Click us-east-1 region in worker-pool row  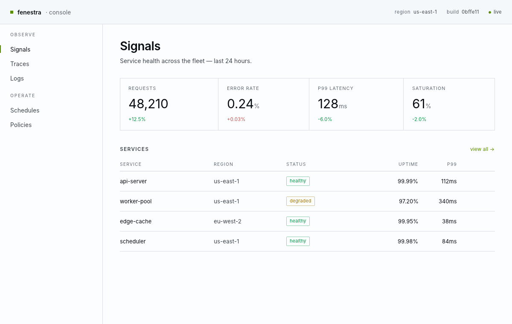pyautogui.click(x=227, y=201)
